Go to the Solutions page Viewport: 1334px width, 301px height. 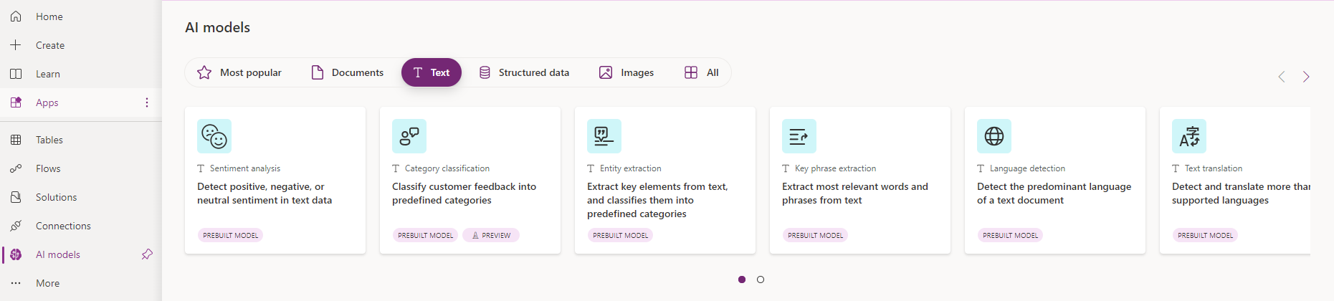click(56, 197)
